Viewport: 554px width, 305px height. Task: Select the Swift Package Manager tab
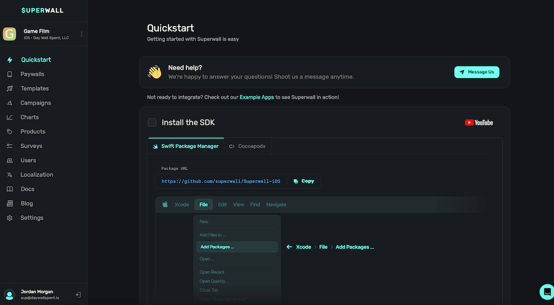(x=186, y=146)
